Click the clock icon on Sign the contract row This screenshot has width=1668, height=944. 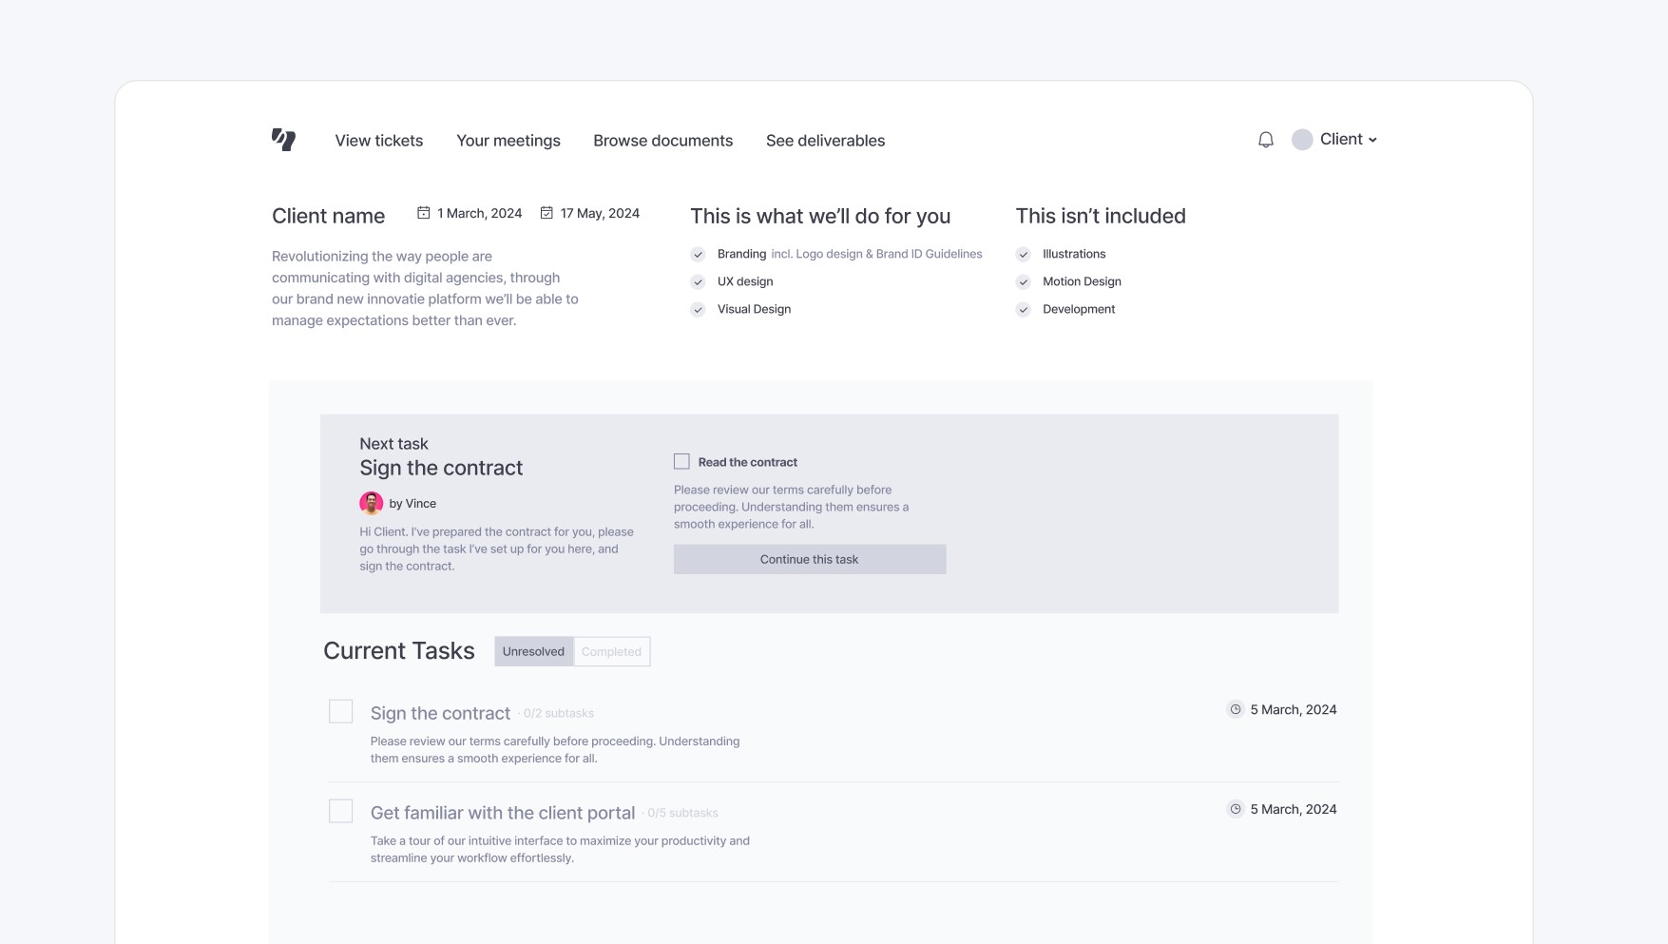(1235, 709)
